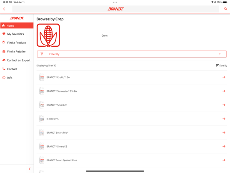Click the Find a Product icon
The image size is (230, 173).
click(x=4, y=42)
